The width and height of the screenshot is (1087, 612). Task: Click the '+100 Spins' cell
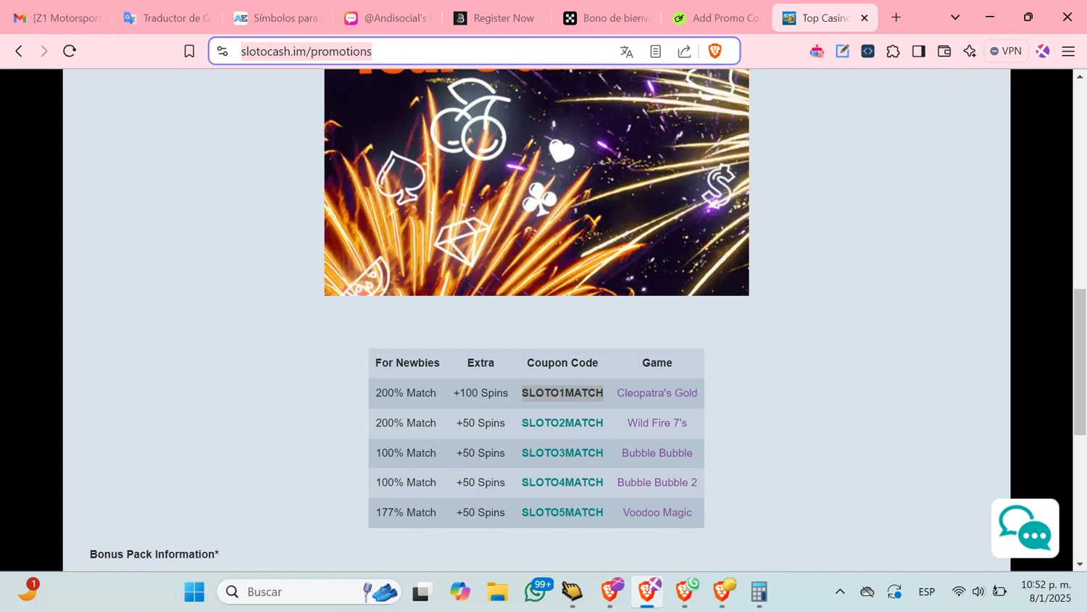coord(480,393)
